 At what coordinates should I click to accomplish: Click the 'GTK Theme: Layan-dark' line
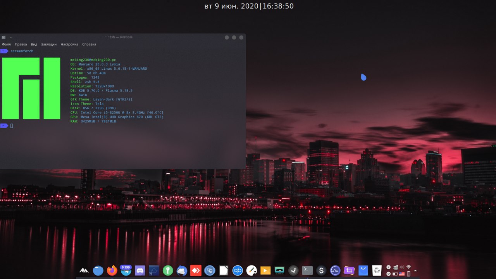[x=101, y=100]
